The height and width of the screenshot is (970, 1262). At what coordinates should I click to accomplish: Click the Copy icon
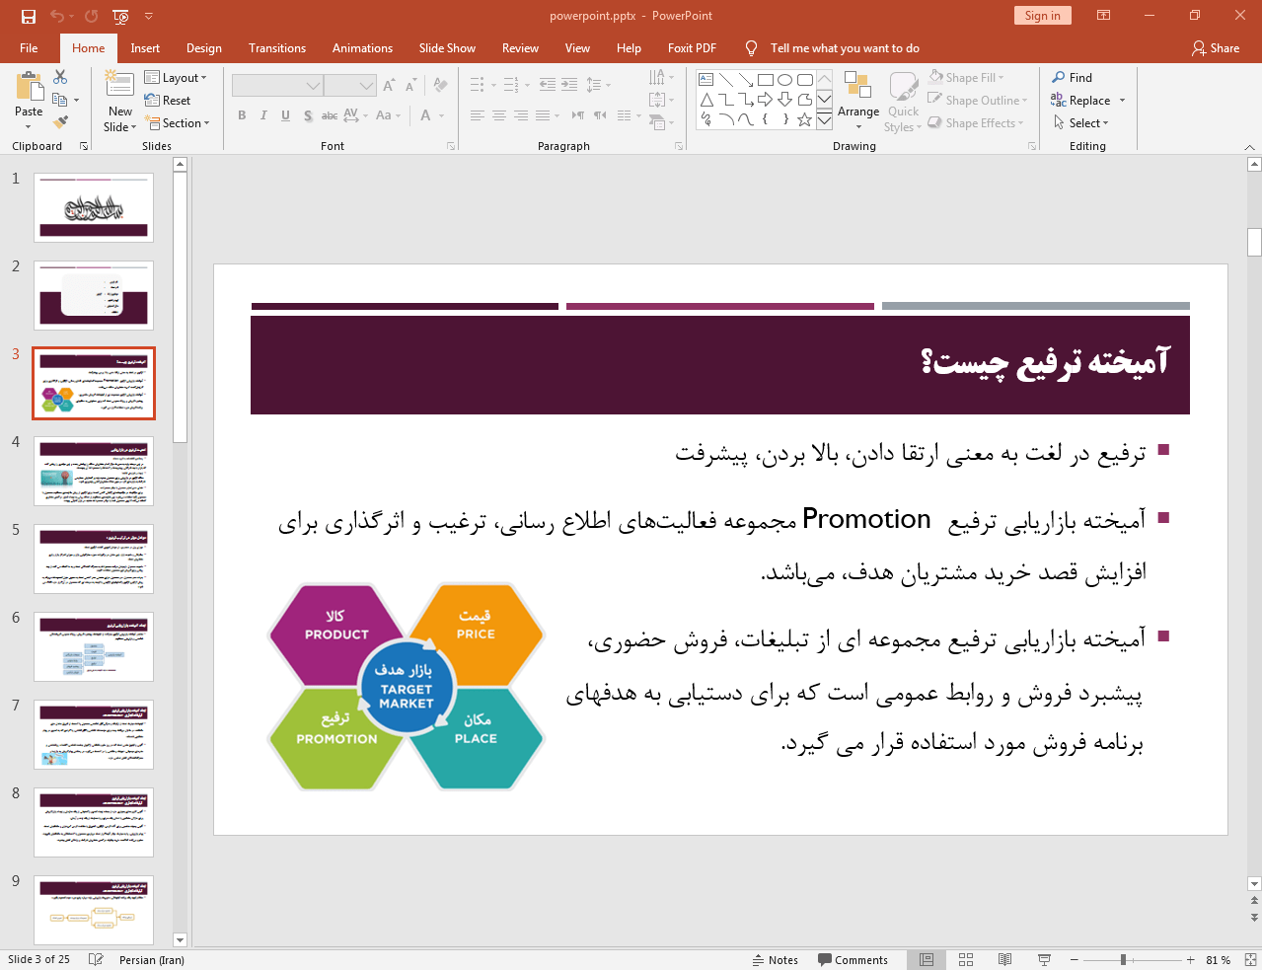pyautogui.click(x=60, y=100)
